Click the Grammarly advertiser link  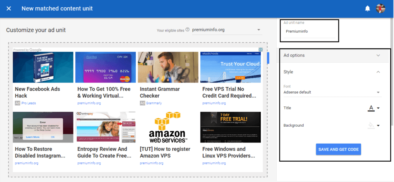pos(154,103)
